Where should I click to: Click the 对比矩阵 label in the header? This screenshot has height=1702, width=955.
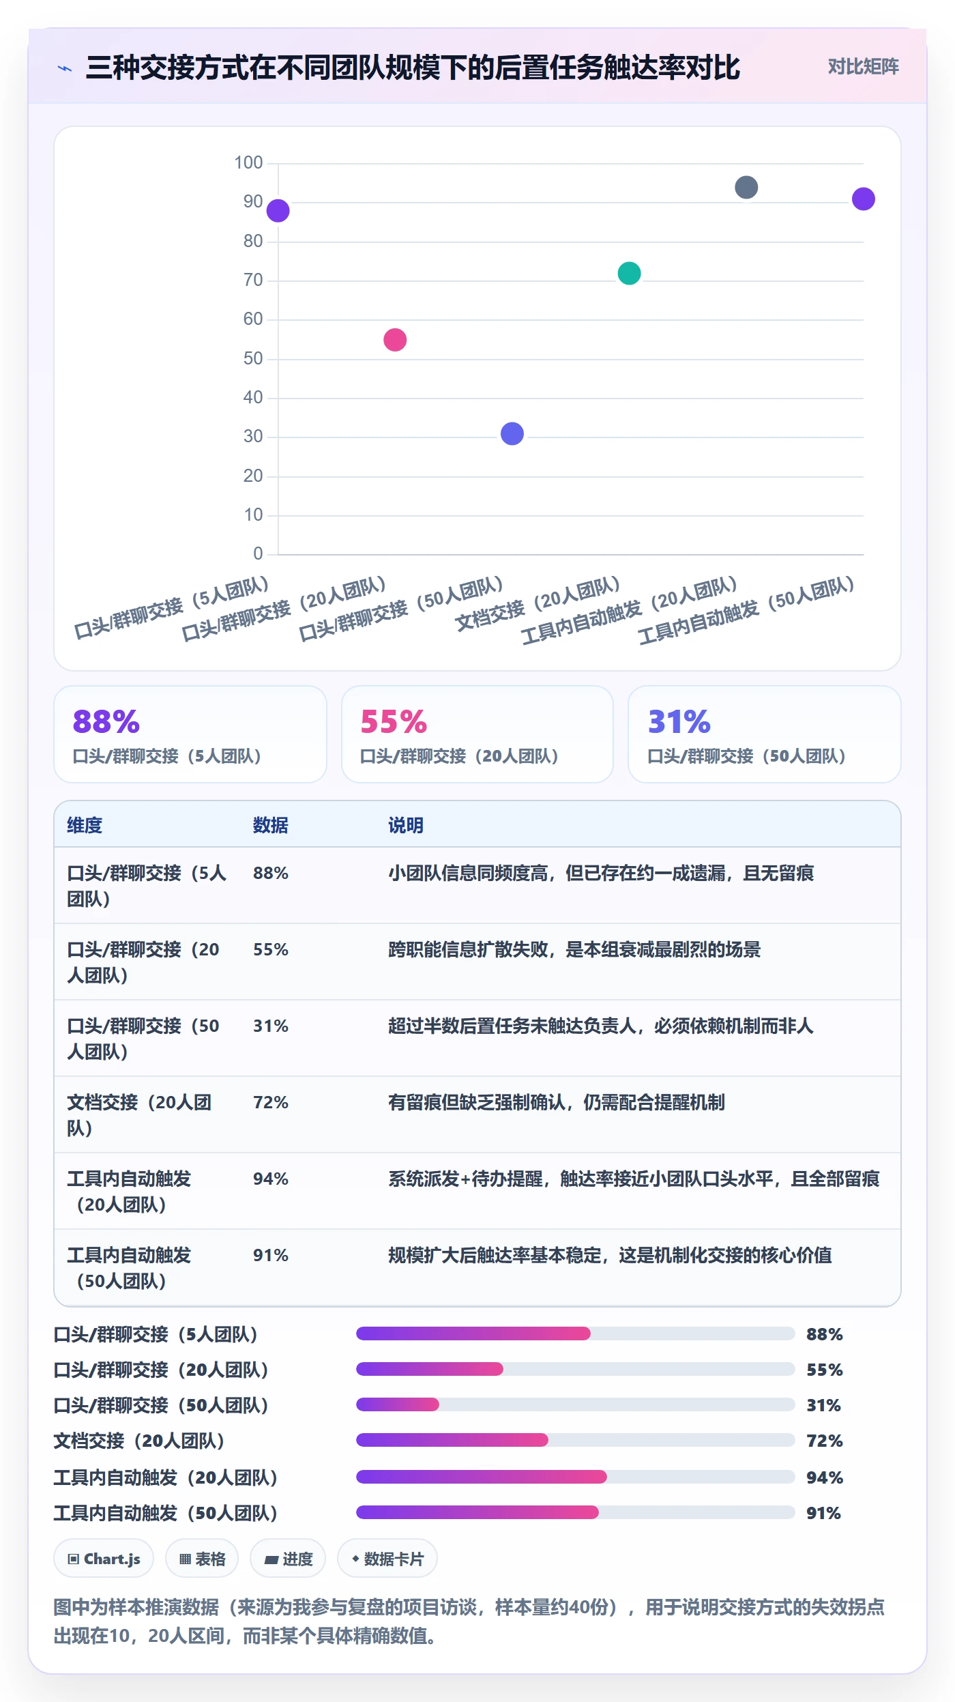(x=863, y=67)
